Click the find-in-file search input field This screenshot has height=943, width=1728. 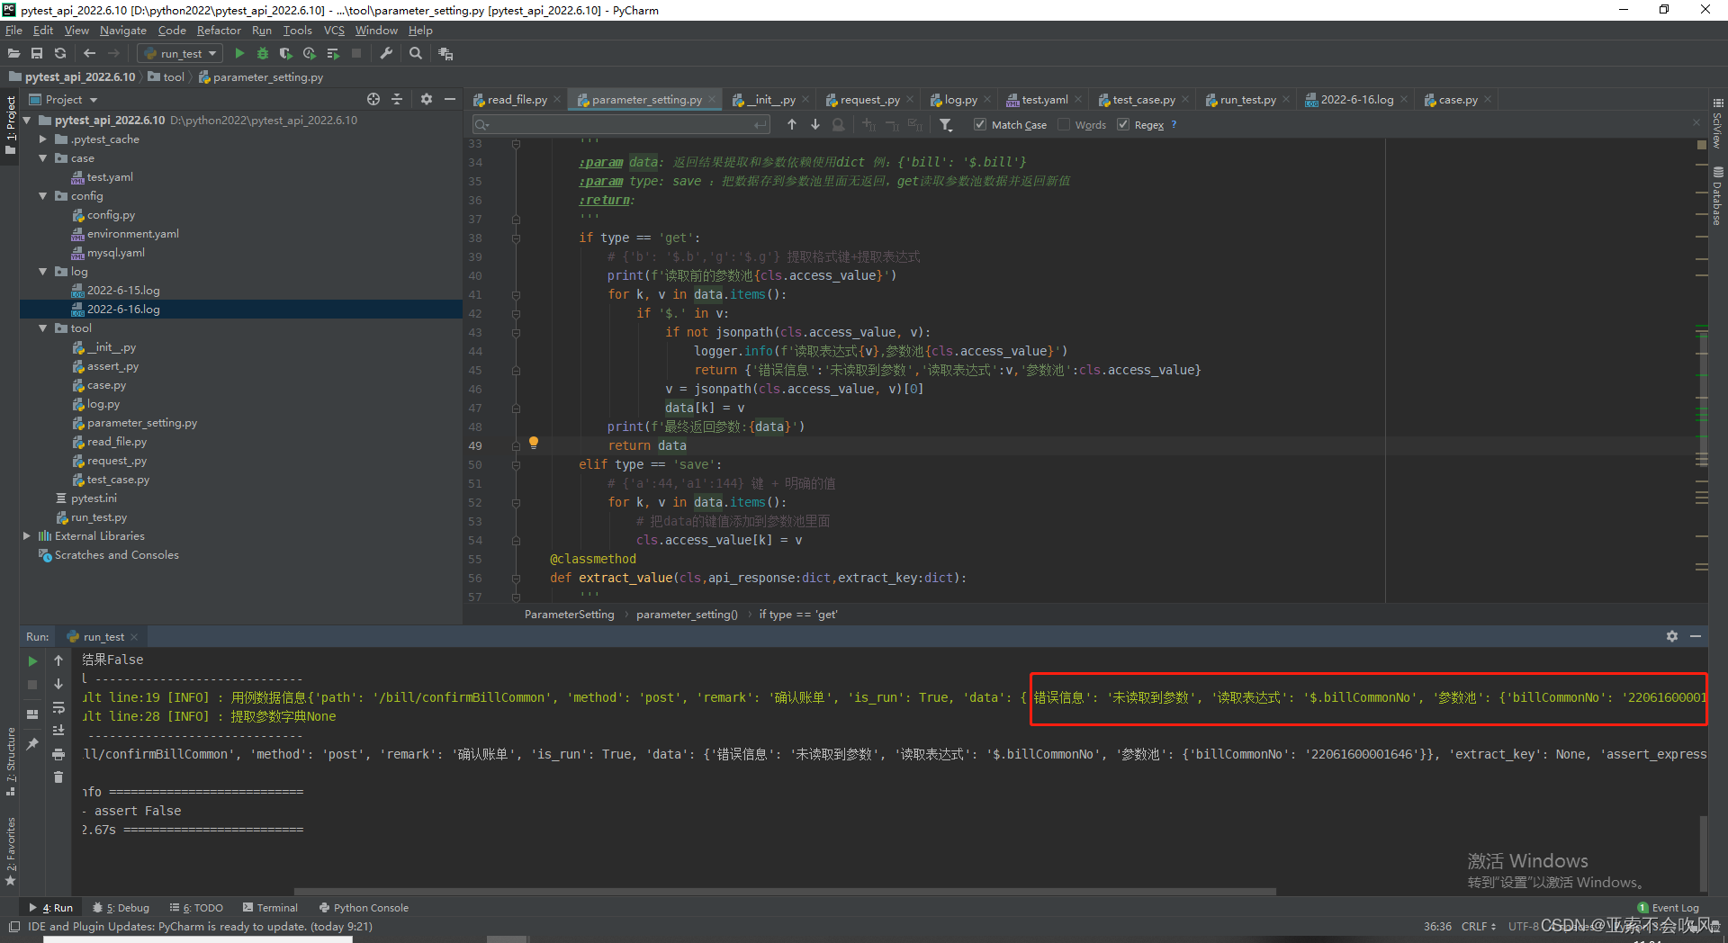click(x=621, y=124)
